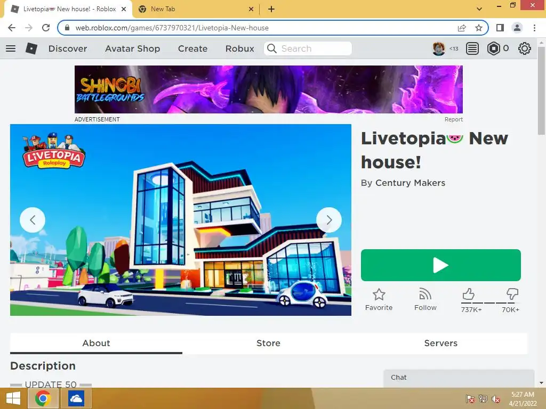The height and width of the screenshot is (409, 546).
Task: Close the New Tab browser tab
Action: tap(251, 10)
